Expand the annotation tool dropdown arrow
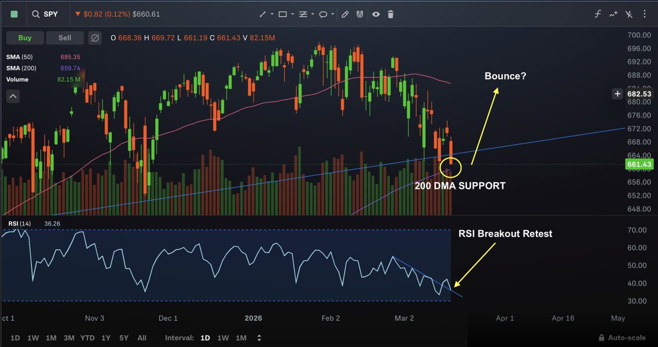 point(333,14)
